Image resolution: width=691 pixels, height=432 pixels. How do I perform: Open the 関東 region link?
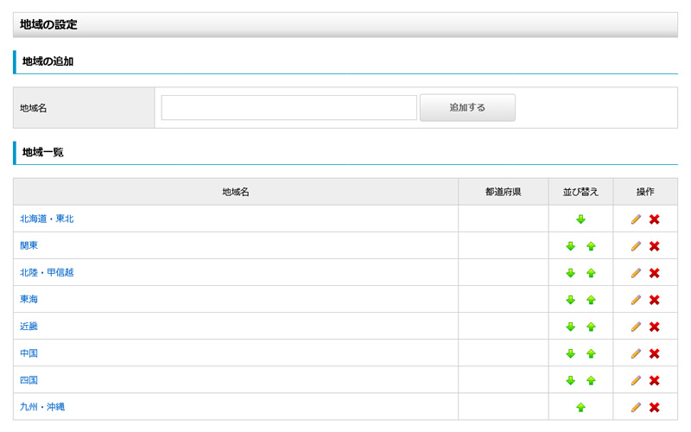pyautogui.click(x=29, y=245)
